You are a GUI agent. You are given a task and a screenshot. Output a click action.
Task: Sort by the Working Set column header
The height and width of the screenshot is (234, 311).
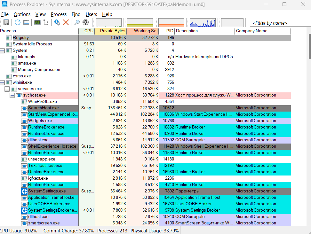tap(143, 31)
